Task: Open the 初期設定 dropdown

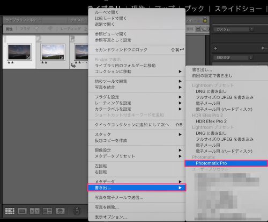Action: click(x=233, y=58)
